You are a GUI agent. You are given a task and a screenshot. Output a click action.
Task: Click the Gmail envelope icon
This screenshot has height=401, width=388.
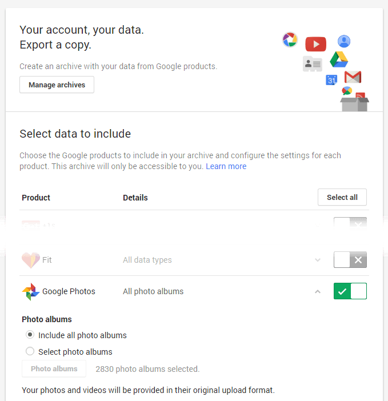pos(353,77)
